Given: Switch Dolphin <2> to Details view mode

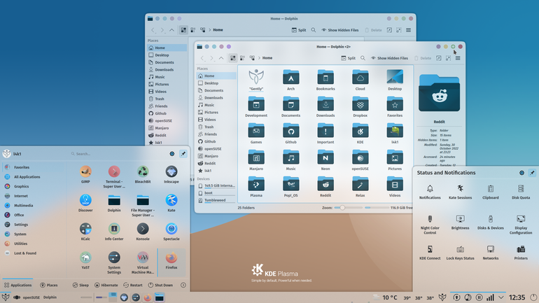Looking at the screenshot, I should pyautogui.click(x=252, y=58).
